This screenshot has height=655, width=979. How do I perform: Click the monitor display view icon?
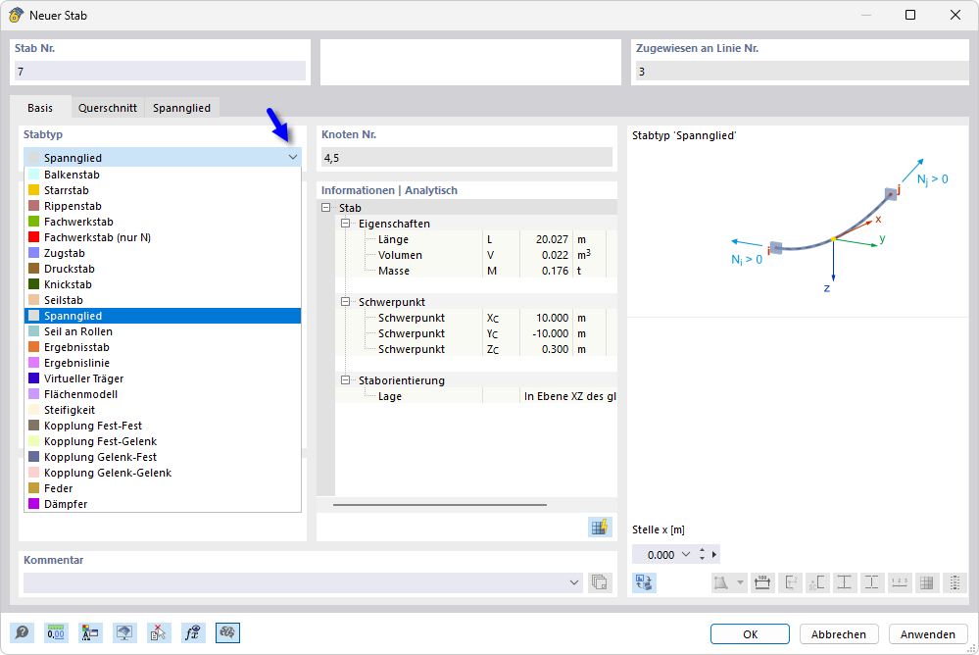point(124,633)
